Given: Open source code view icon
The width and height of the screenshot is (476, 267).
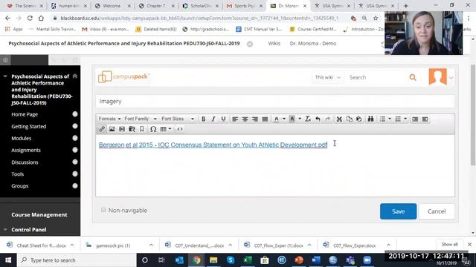Looking at the screenshot, I should point(180,129).
